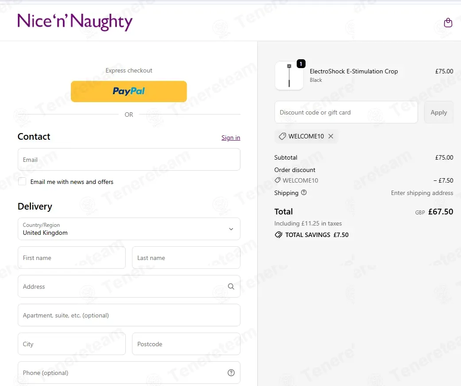461x386 pixels.
Task: Click the Total Savings tag icon
Action: click(x=278, y=235)
